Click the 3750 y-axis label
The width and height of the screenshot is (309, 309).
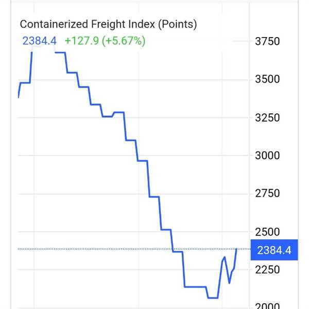tap(267, 41)
